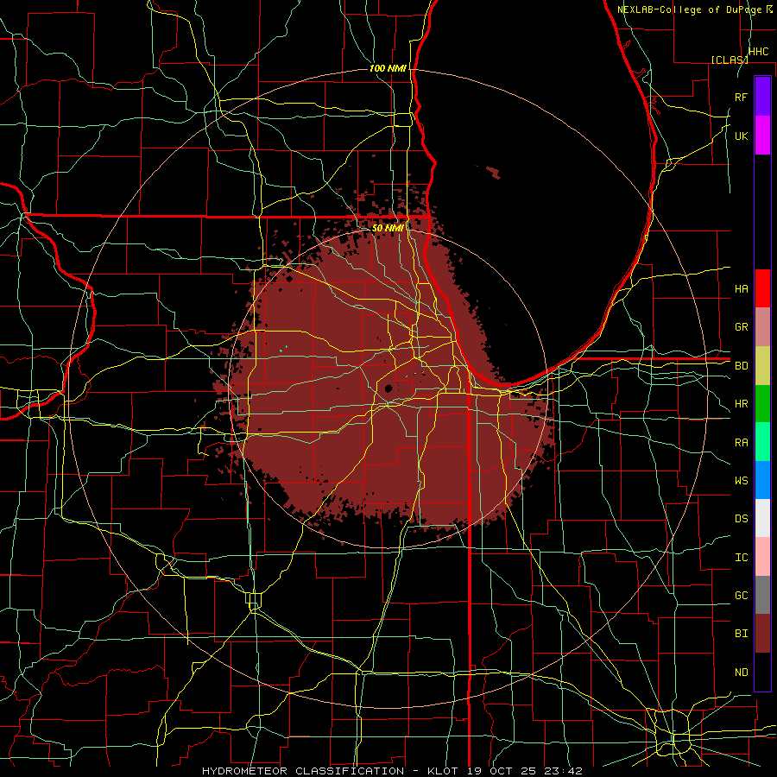Click the isolated echo over the lake

(x=493, y=172)
